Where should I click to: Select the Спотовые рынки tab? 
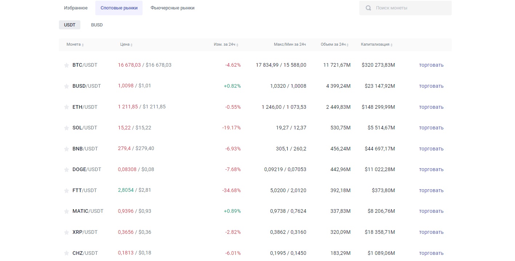[119, 8]
